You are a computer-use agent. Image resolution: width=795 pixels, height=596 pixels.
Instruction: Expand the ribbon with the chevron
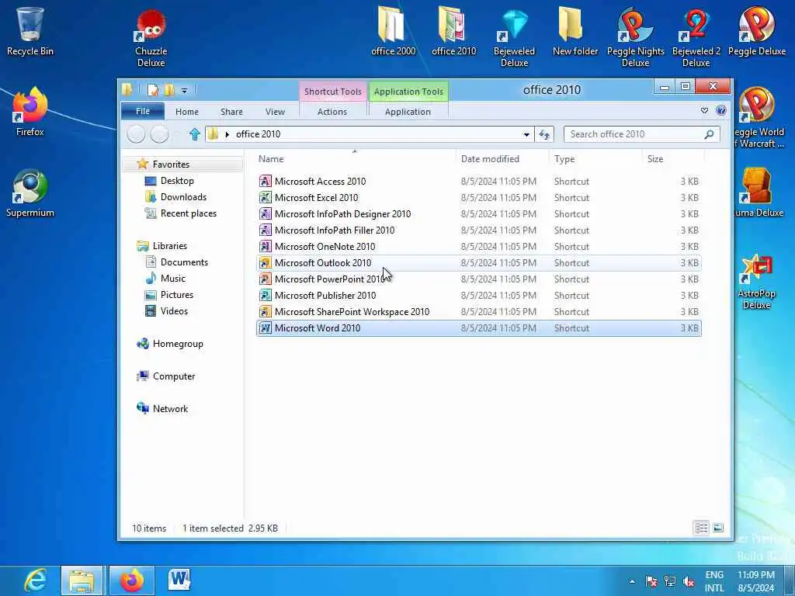[x=704, y=110]
